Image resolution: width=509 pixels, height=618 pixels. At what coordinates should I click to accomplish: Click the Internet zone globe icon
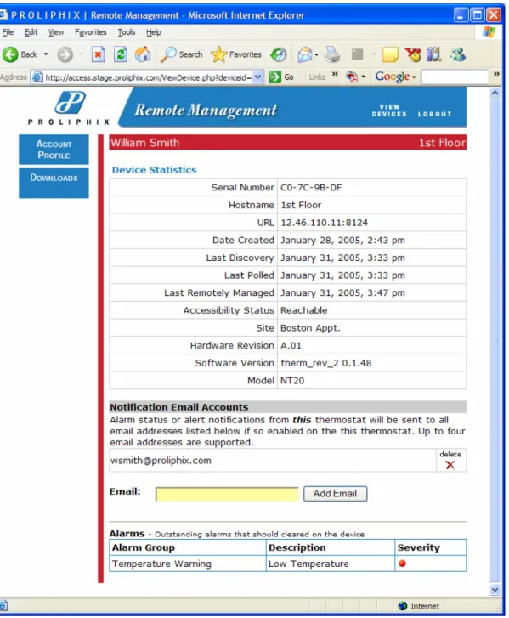(x=403, y=606)
